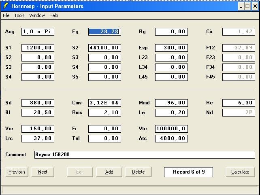
Task: Click the Re field with 6,30
Action: coord(239,103)
